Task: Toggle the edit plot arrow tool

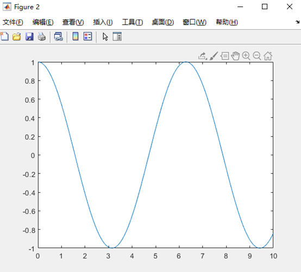Action: point(105,36)
